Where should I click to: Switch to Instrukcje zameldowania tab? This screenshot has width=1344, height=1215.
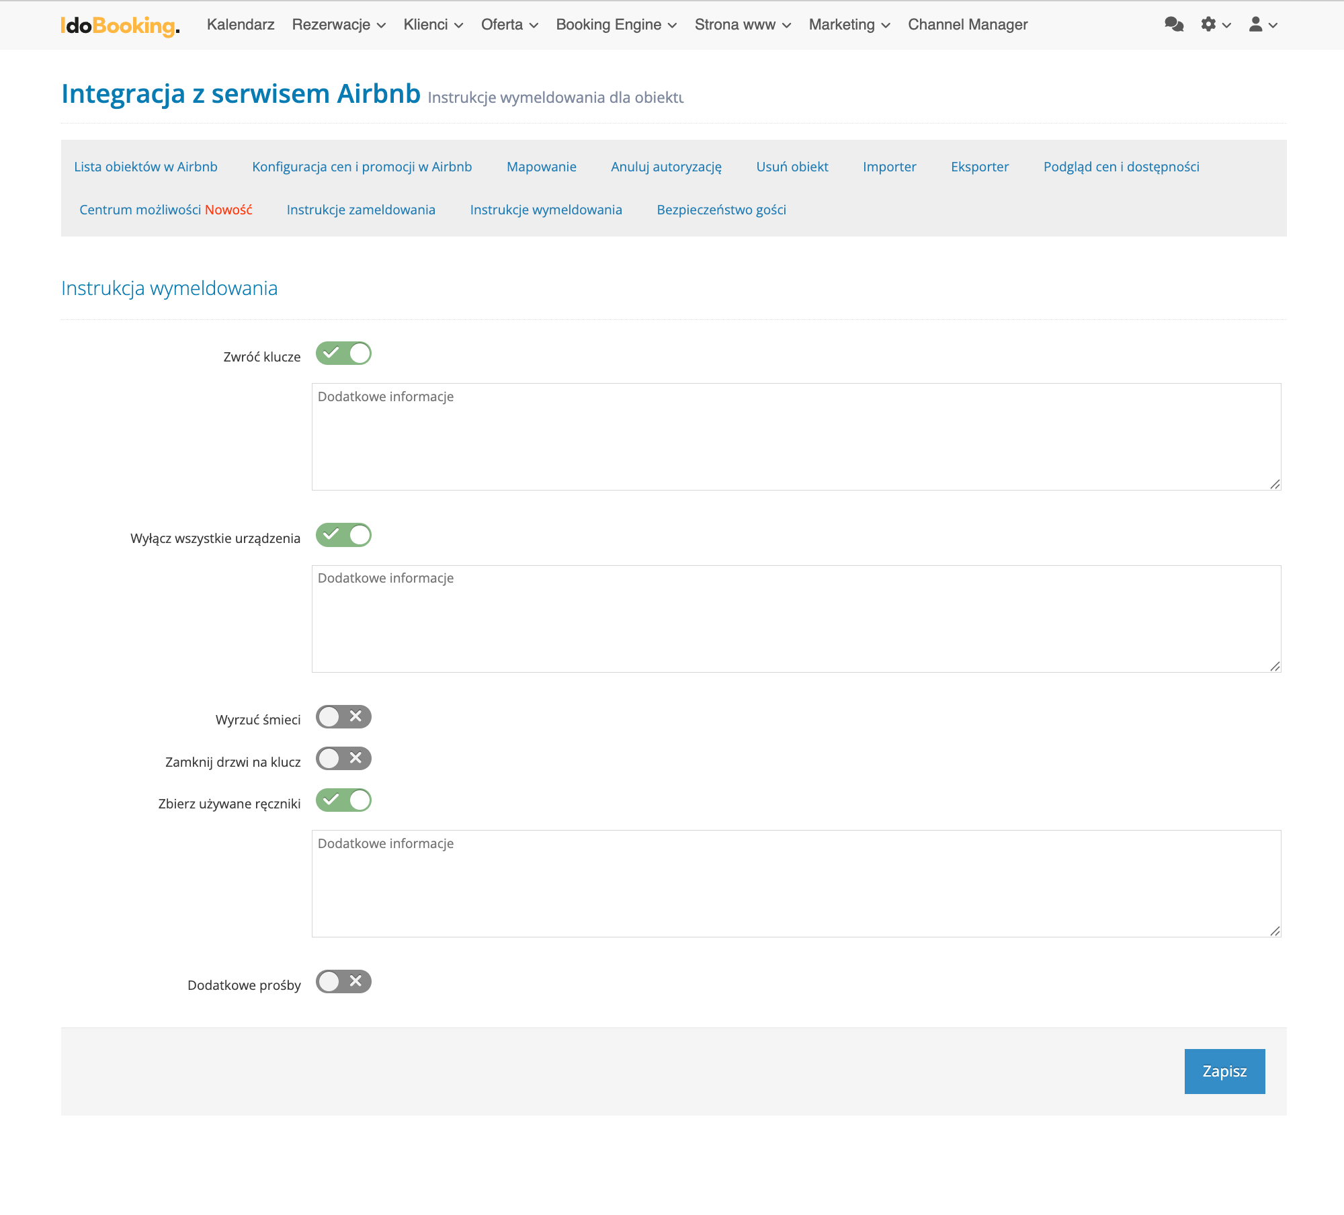pos(361,210)
